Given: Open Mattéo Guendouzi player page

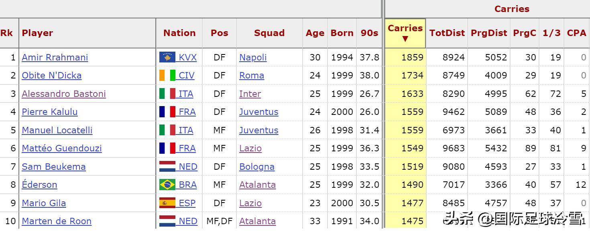Looking at the screenshot, I should coord(62,148).
